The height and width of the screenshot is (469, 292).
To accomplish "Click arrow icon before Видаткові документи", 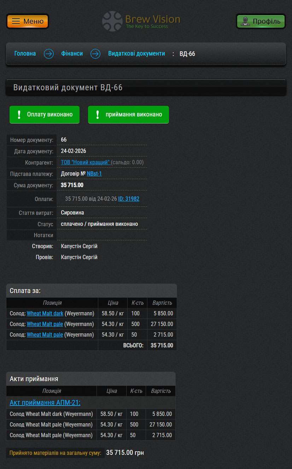I will pyautogui.click(x=95, y=54).
